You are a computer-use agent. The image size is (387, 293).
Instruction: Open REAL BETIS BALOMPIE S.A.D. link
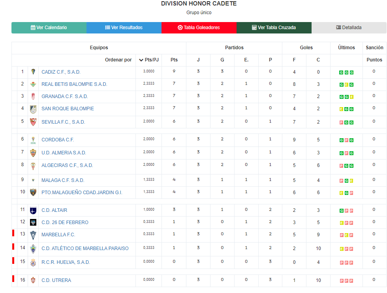click(74, 84)
